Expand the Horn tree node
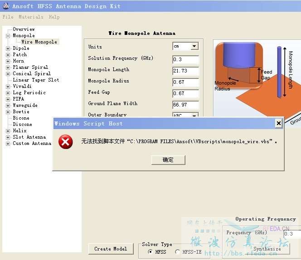Image resolution: width=301 pixels, height=260 pixels. click(x=8, y=61)
